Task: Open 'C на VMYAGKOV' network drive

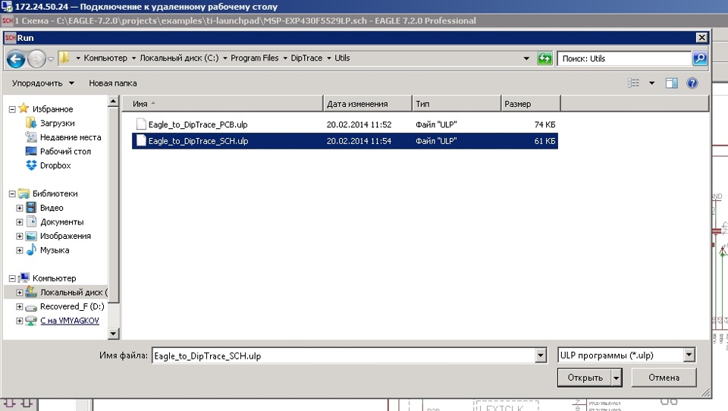Action: click(x=69, y=321)
